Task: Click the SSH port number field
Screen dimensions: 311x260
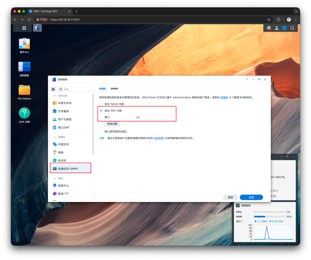Action: [153, 117]
